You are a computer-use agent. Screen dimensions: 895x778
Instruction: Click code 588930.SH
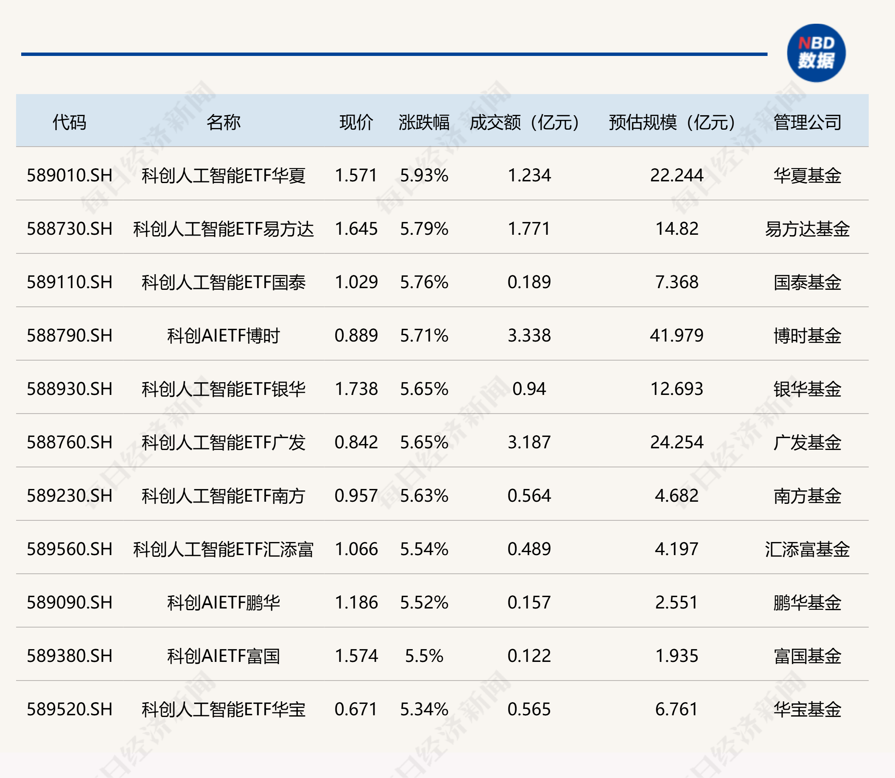pos(70,389)
